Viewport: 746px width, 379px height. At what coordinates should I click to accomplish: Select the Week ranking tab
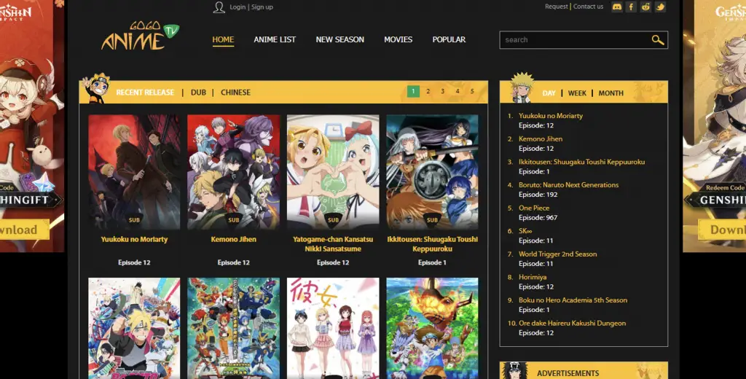click(x=577, y=93)
